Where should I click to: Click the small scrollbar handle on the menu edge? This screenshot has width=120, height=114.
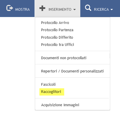point(110,56)
